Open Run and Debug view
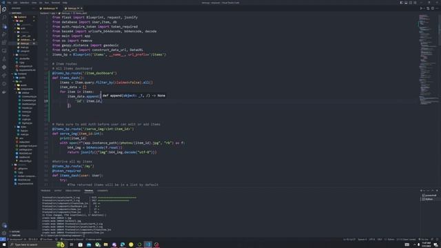441x248 pixels. [4, 34]
